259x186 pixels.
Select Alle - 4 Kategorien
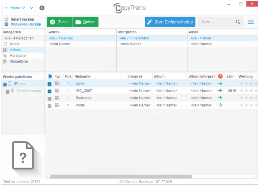pos(23,38)
